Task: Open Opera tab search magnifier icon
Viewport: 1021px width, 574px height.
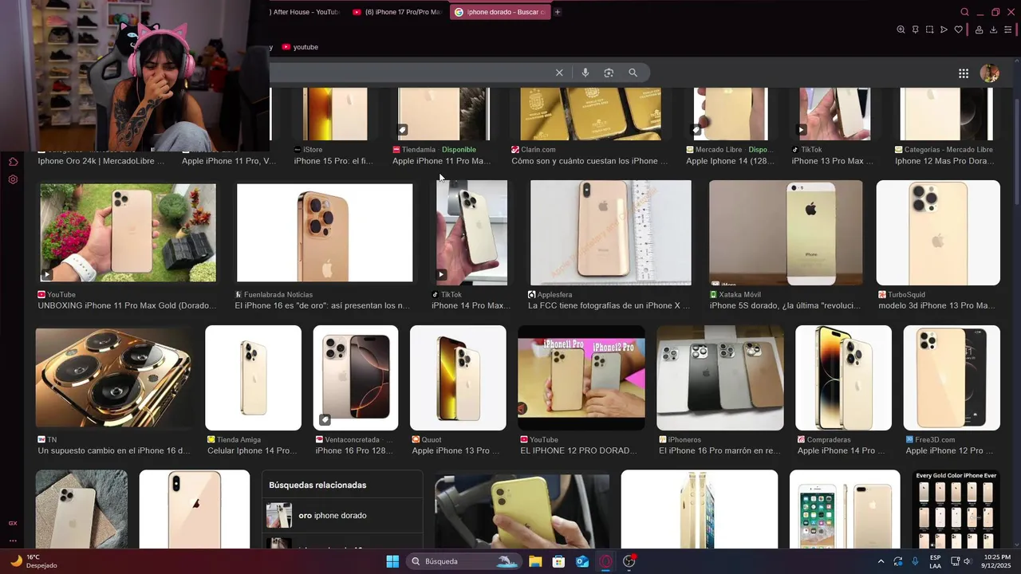Action: pos(964,12)
